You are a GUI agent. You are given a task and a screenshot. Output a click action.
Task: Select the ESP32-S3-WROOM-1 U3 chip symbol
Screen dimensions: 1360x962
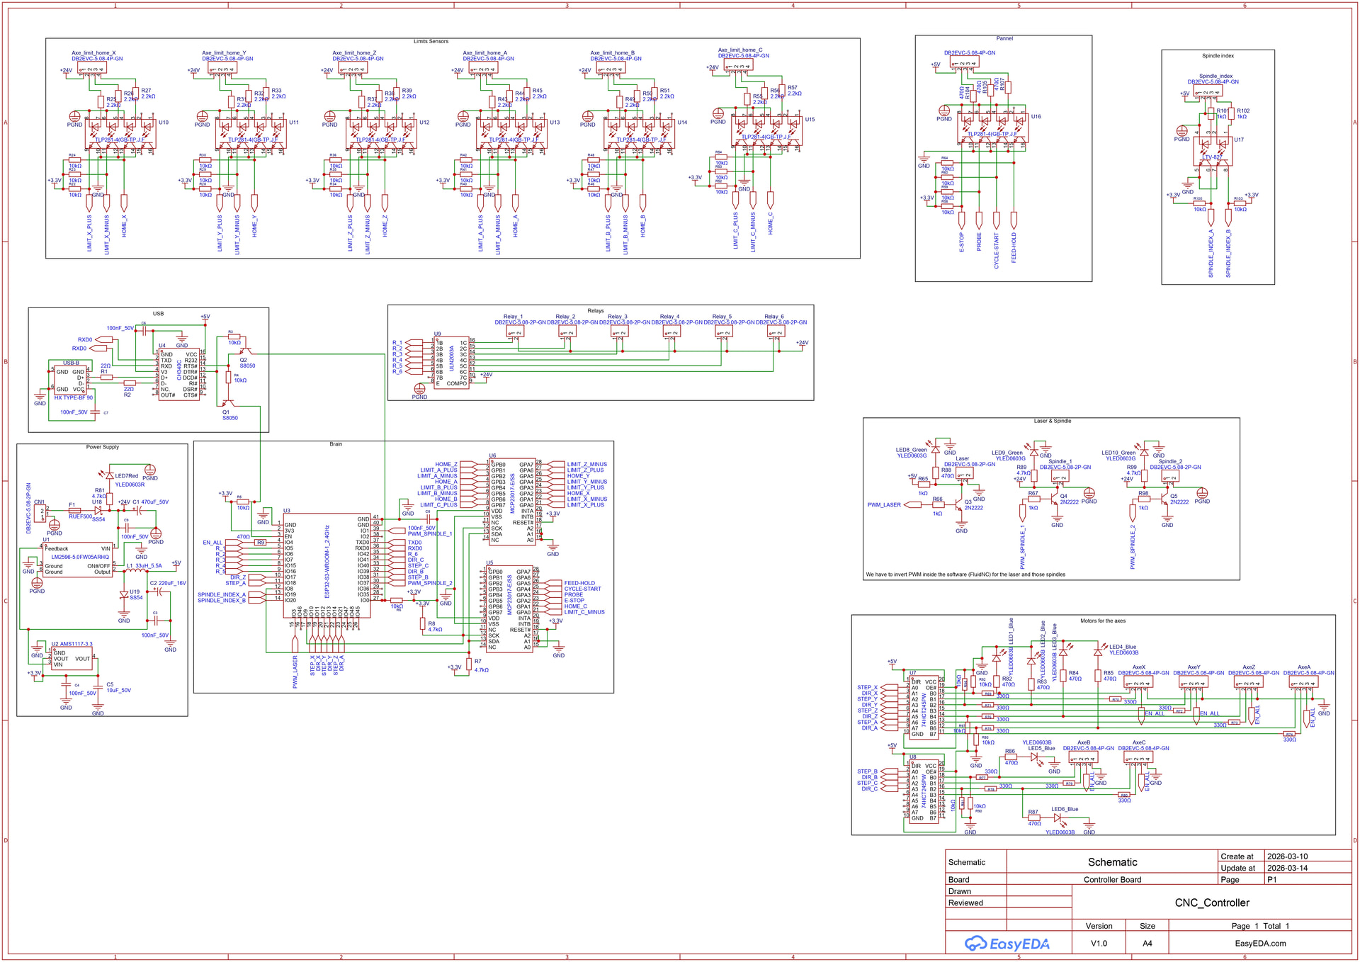(x=327, y=565)
